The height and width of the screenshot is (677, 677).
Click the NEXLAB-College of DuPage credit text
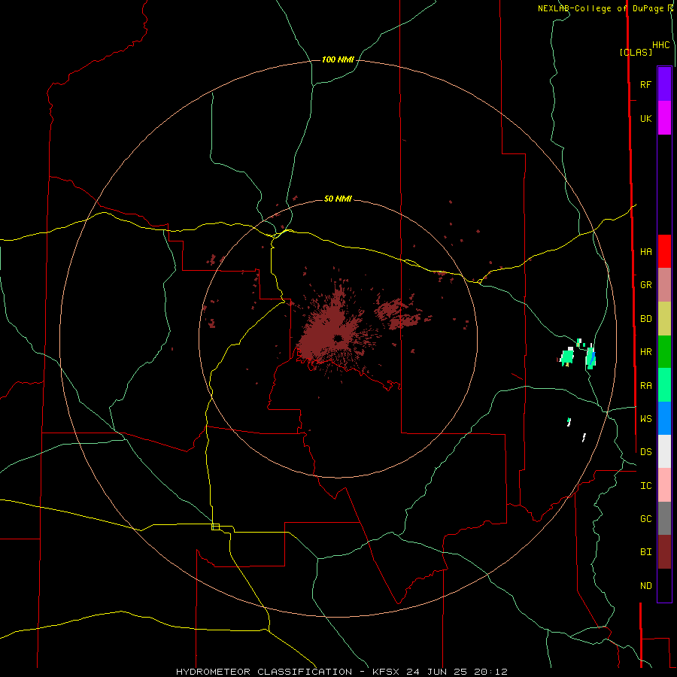(x=602, y=8)
